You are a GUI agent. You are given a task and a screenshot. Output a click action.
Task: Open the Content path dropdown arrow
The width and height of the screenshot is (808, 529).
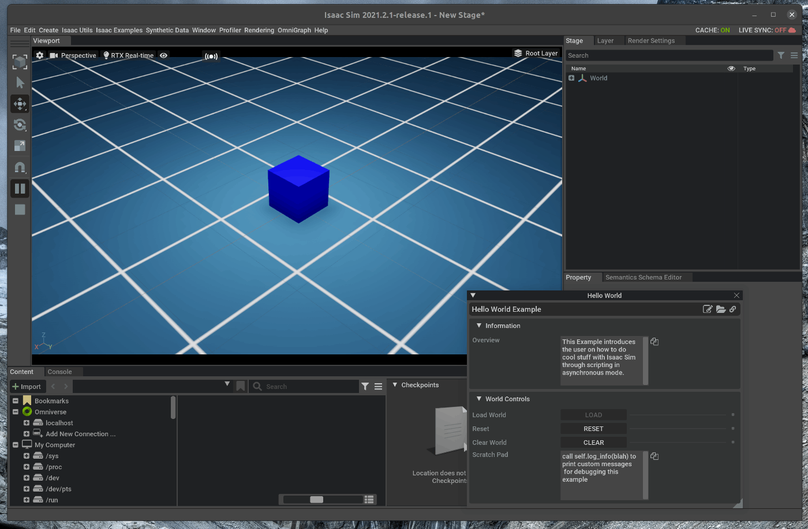[x=227, y=384]
